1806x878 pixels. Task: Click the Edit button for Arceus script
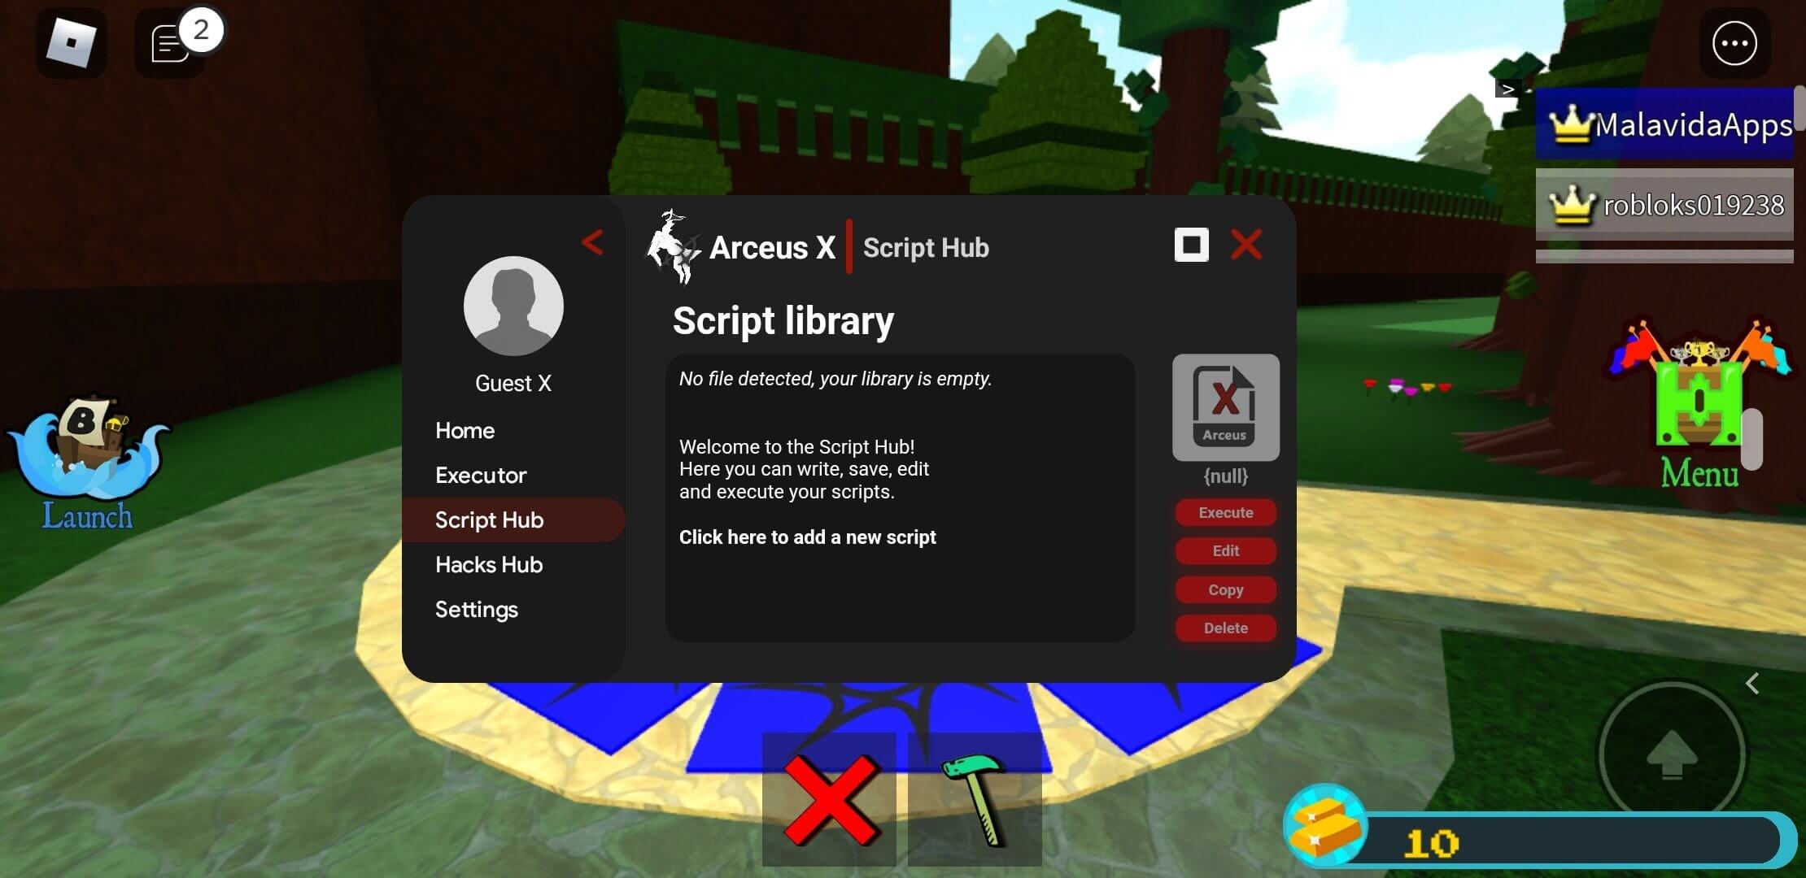1224,551
